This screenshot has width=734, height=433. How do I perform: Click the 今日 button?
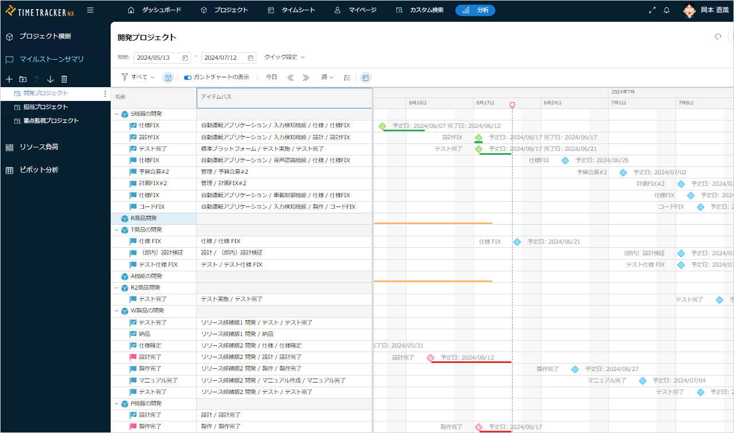[x=271, y=77]
